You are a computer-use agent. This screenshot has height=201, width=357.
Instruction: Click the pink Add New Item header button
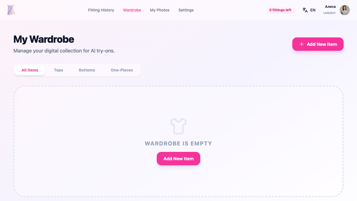coord(318,44)
